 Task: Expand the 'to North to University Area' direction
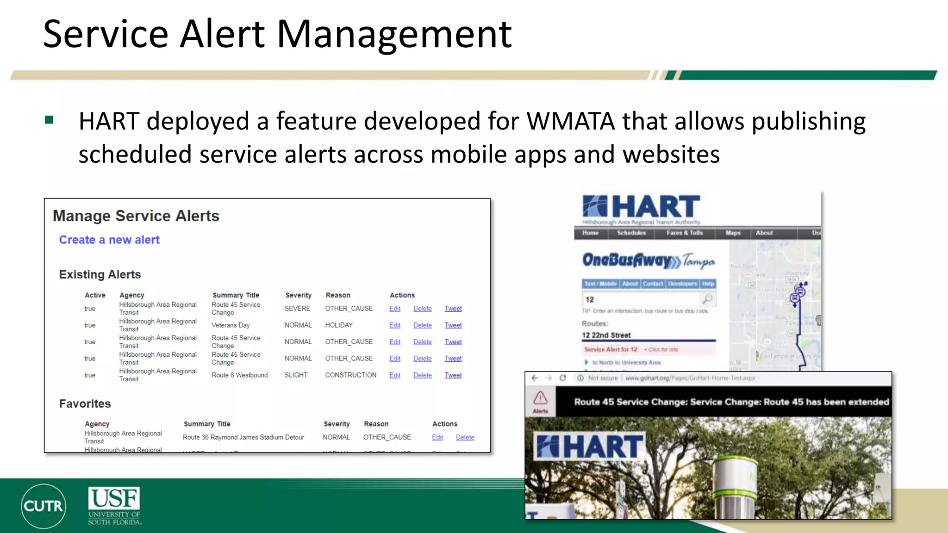(x=626, y=363)
